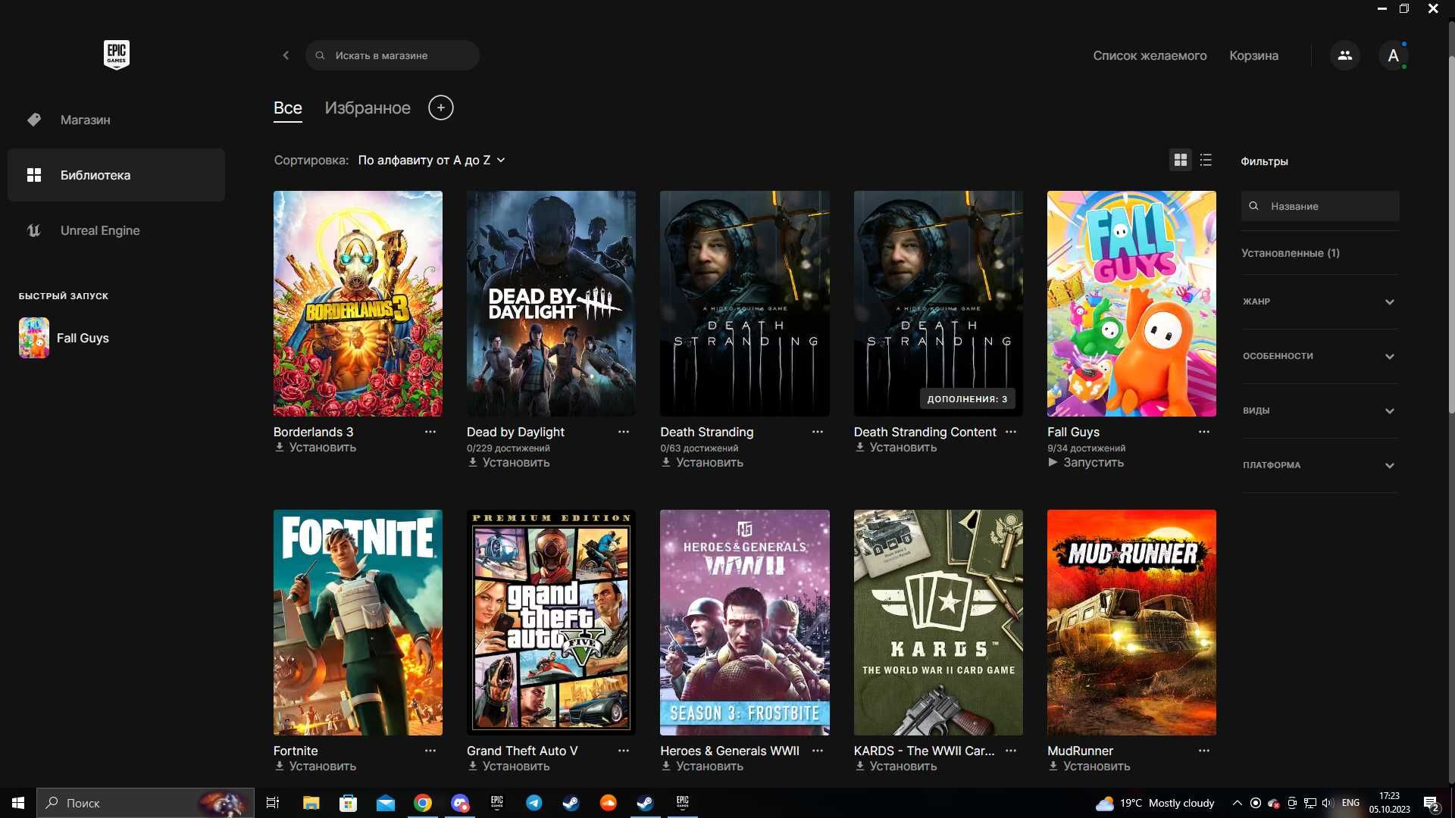Viewport: 1455px width, 818px height.
Task: Open the notification center icon
Action: click(1431, 803)
